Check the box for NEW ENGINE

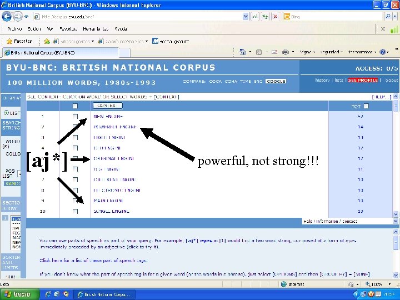coord(75,116)
